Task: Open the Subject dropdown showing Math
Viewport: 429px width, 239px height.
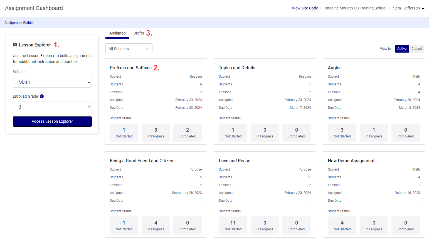Action: point(52,82)
